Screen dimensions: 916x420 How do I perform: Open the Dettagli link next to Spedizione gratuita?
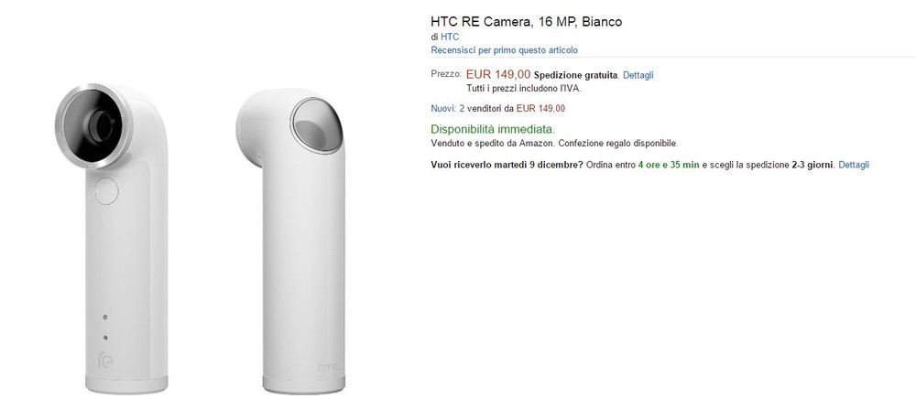pos(638,75)
